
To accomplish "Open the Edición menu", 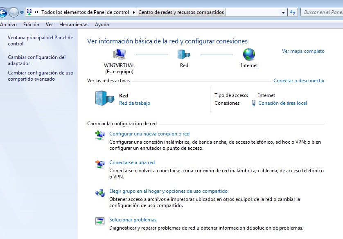I will [31, 25].
